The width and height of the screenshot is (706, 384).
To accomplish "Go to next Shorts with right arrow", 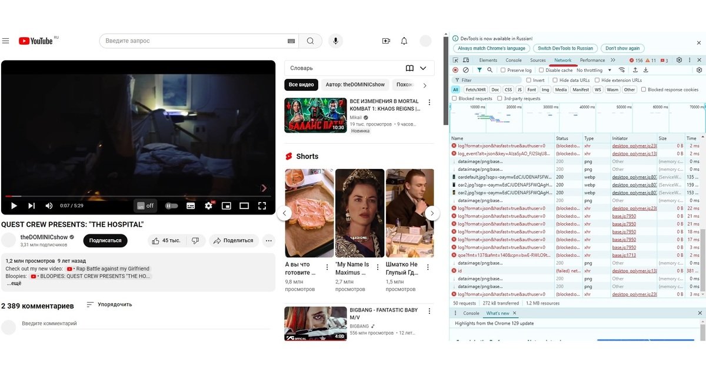I will point(432,213).
